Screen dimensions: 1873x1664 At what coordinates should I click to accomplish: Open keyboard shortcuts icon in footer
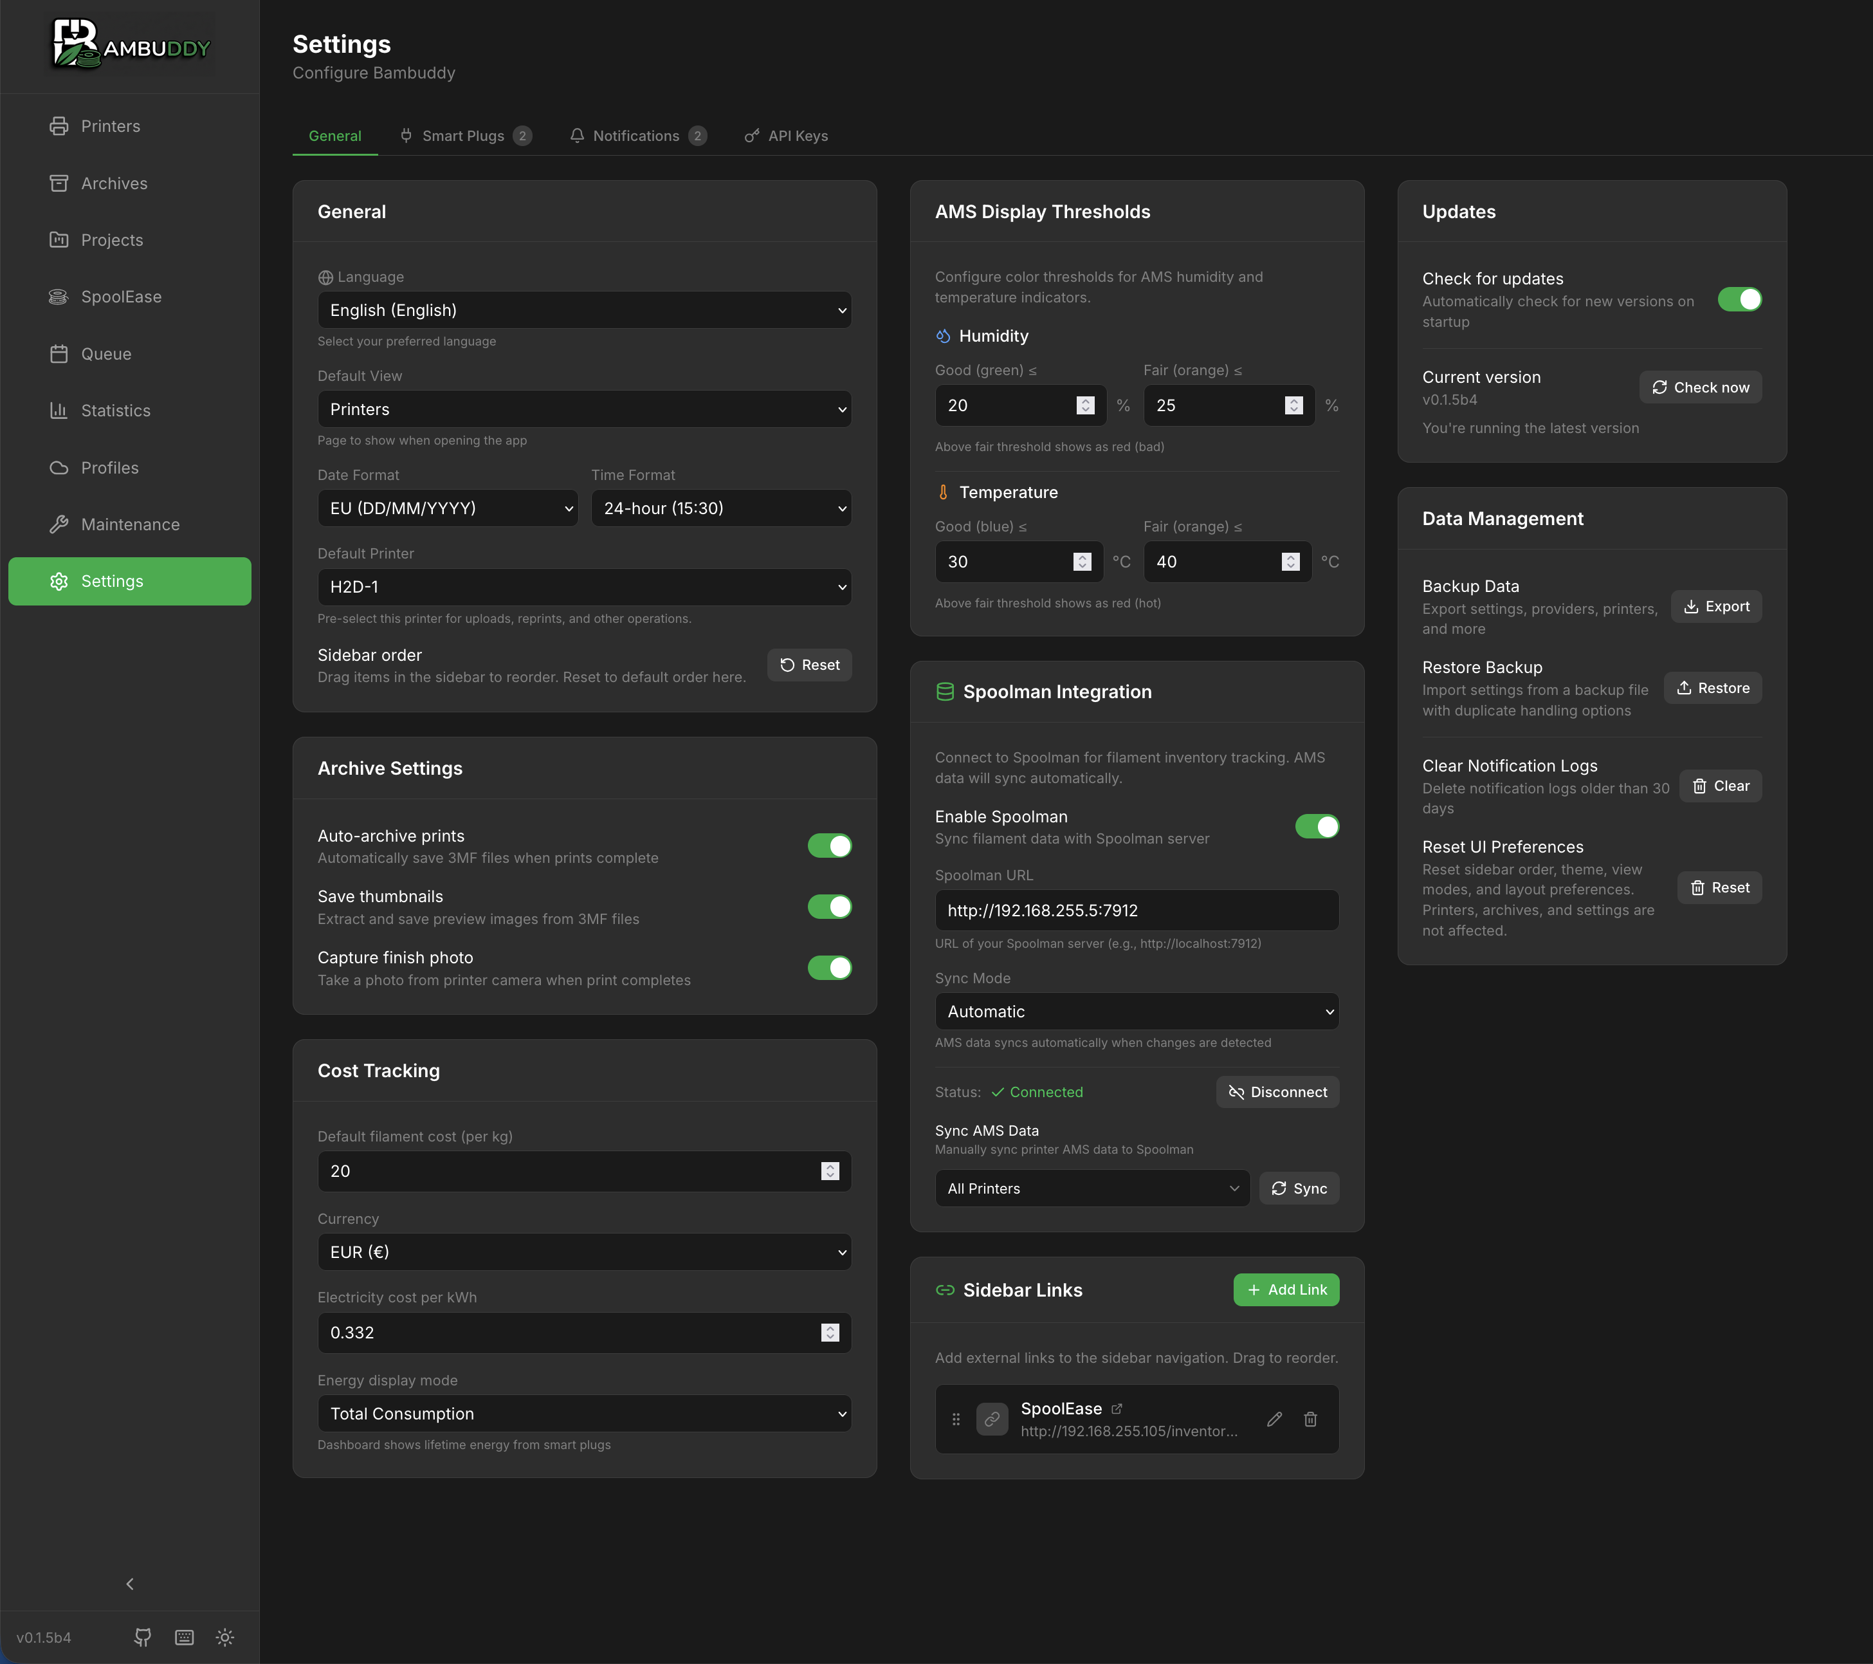(x=184, y=1638)
